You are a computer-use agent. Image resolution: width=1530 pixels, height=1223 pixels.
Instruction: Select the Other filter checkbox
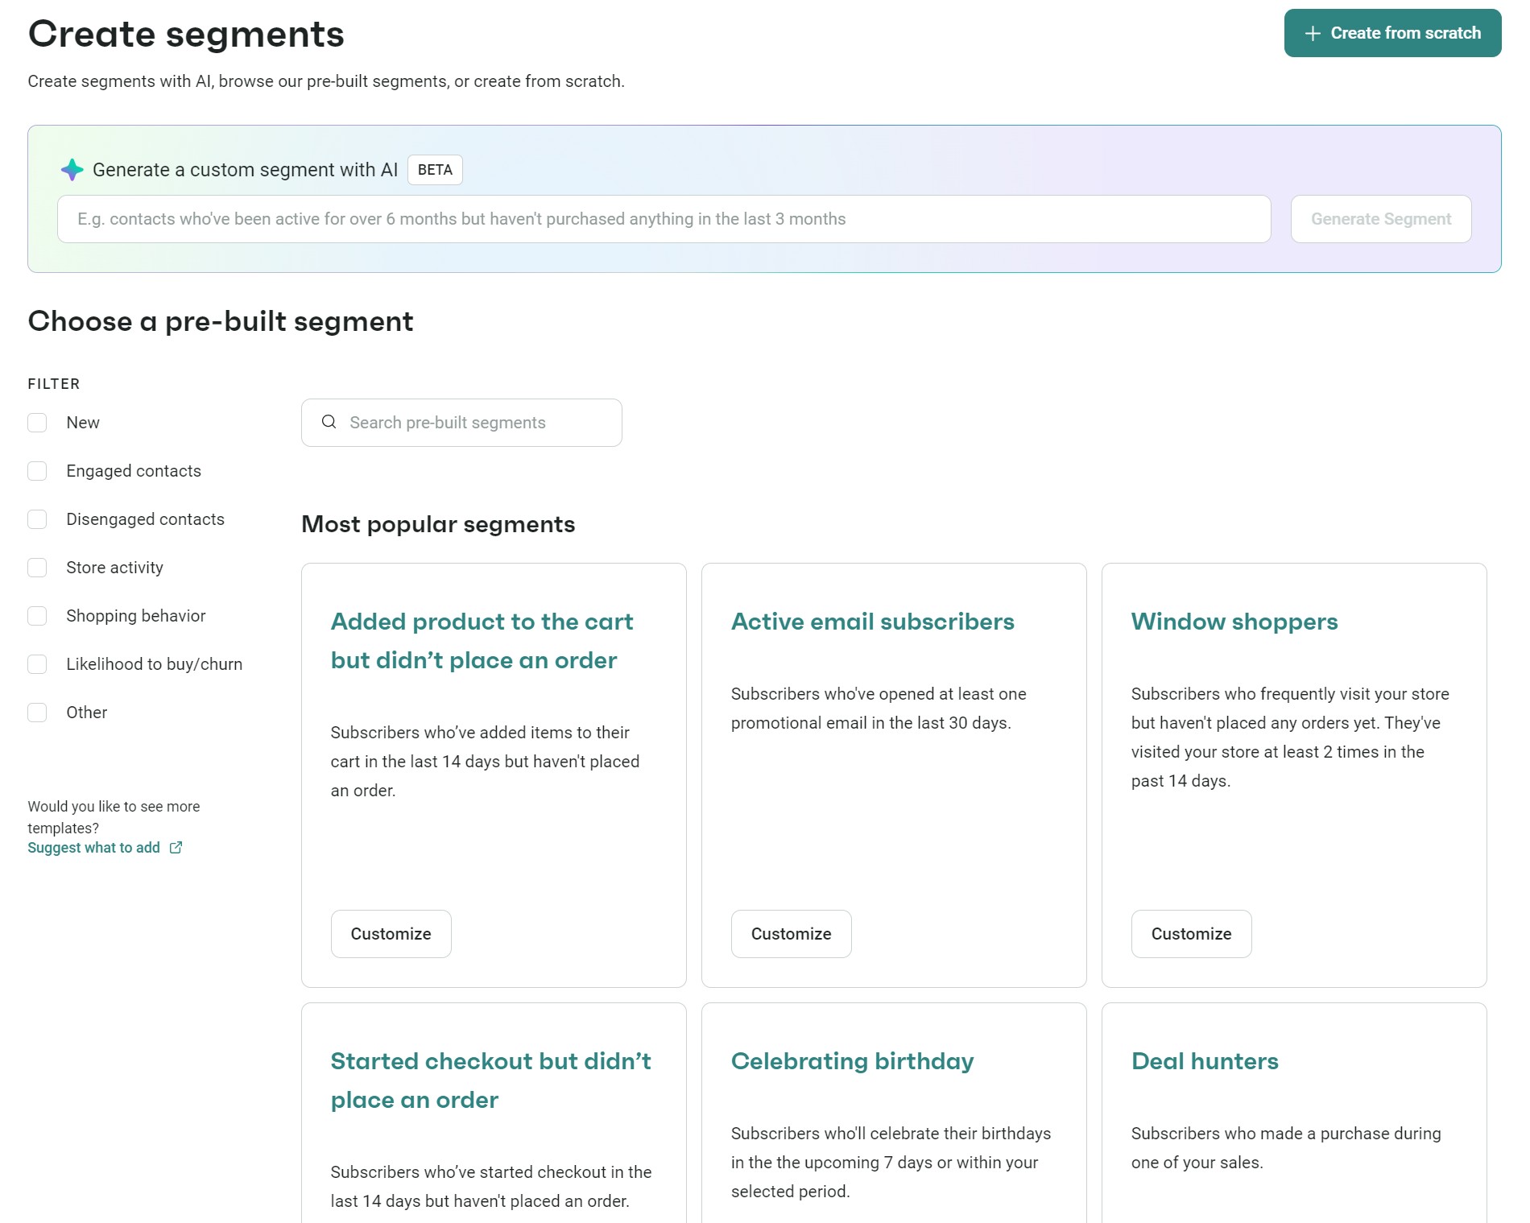[x=37, y=712]
